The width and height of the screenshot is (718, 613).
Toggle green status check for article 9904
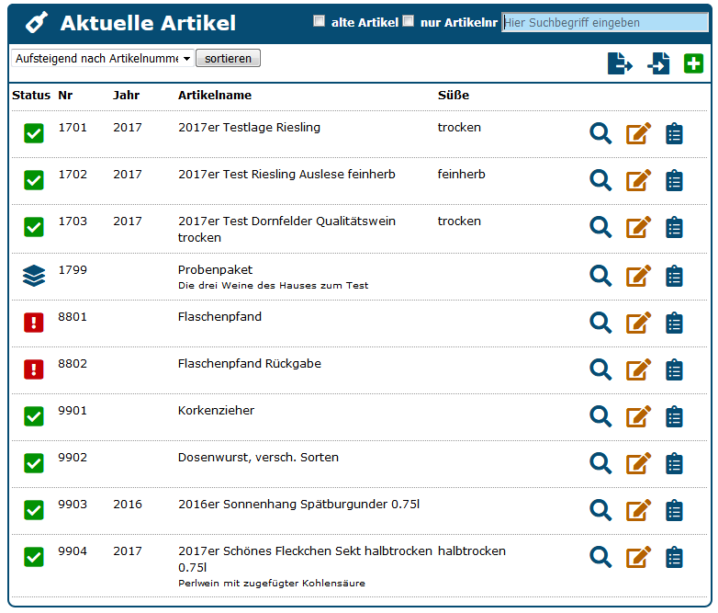[x=34, y=556]
